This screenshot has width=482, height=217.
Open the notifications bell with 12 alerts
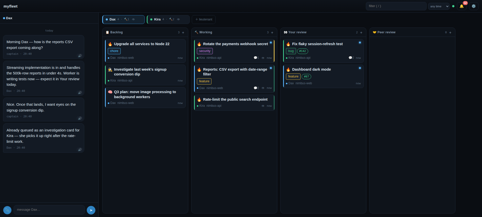coord(462,6)
